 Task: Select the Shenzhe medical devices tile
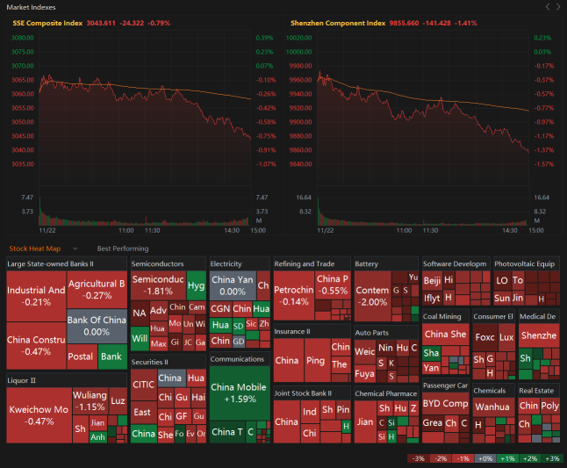pyautogui.click(x=539, y=335)
